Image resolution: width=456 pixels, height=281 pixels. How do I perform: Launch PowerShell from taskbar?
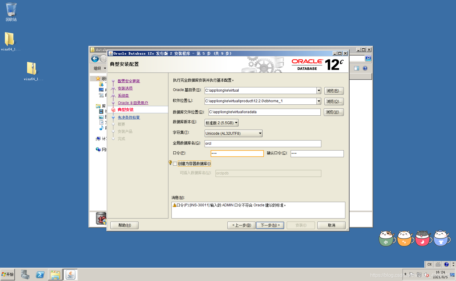40,275
